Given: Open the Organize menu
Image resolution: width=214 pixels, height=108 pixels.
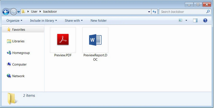Looking at the screenshot, I should tap(14, 21).
